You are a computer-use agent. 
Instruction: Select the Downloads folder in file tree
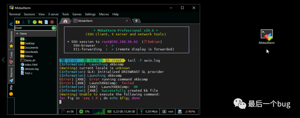pos(31,52)
